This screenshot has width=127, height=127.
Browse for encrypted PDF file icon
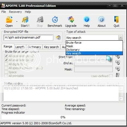coord(58,38)
